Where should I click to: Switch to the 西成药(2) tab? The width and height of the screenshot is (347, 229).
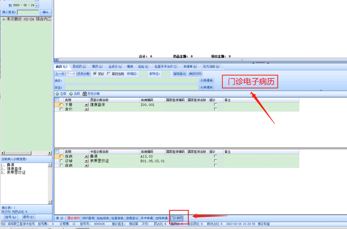[x=79, y=67]
